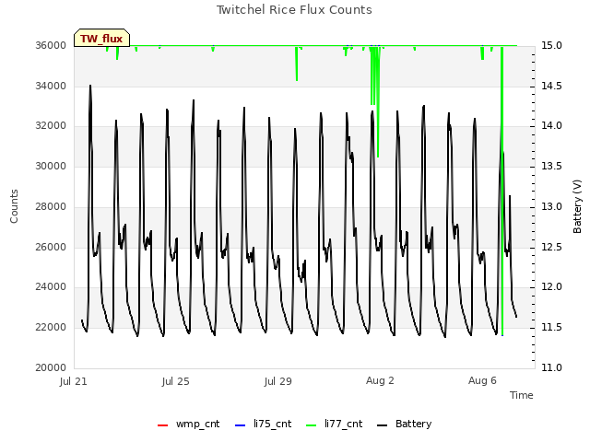This screenshot has height=442, width=590.
Task: Click the green li77_cnt legend swatch
Action: click(x=312, y=425)
